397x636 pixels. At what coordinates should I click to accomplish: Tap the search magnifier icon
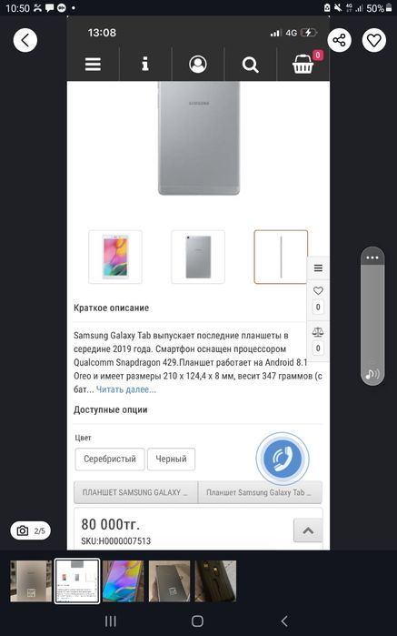251,65
